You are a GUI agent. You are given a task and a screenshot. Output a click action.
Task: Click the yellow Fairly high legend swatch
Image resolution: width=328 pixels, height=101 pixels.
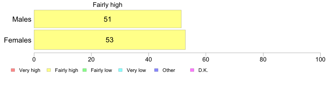click(x=49, y=70)
